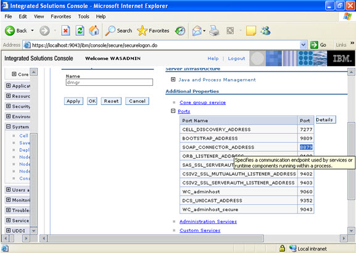This screenshot has width=356, height=253.
Task: Expand the Core navigation node
Action: (14, 74)
